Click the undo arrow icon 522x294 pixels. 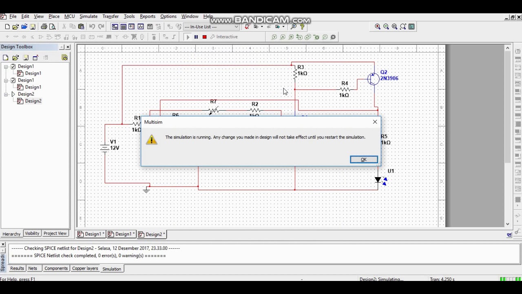92,27
